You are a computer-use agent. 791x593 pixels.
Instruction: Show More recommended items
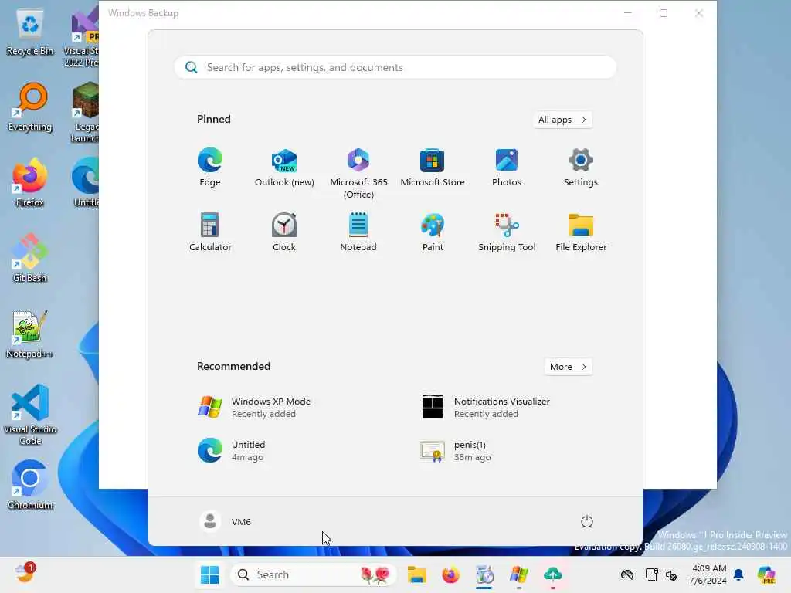tap(568, 367)
